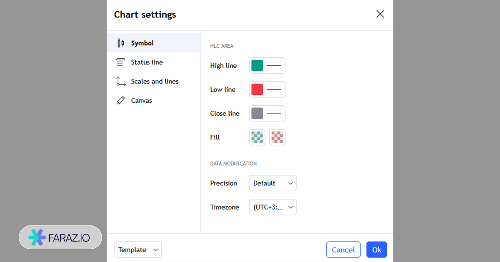Click the Canvas pencil icon

click(121, 101)
